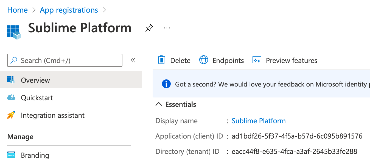Open Integration assistant from the sidebar
Screen dimensions: 370x161
click(53, 115)
